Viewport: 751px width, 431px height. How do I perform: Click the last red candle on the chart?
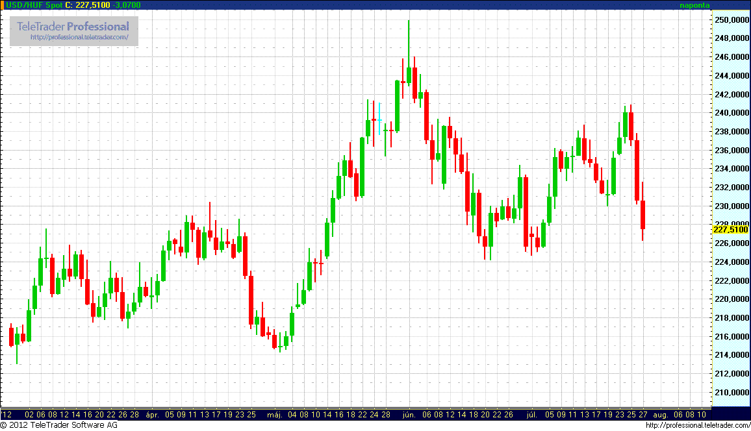click(x=643, y=215)
